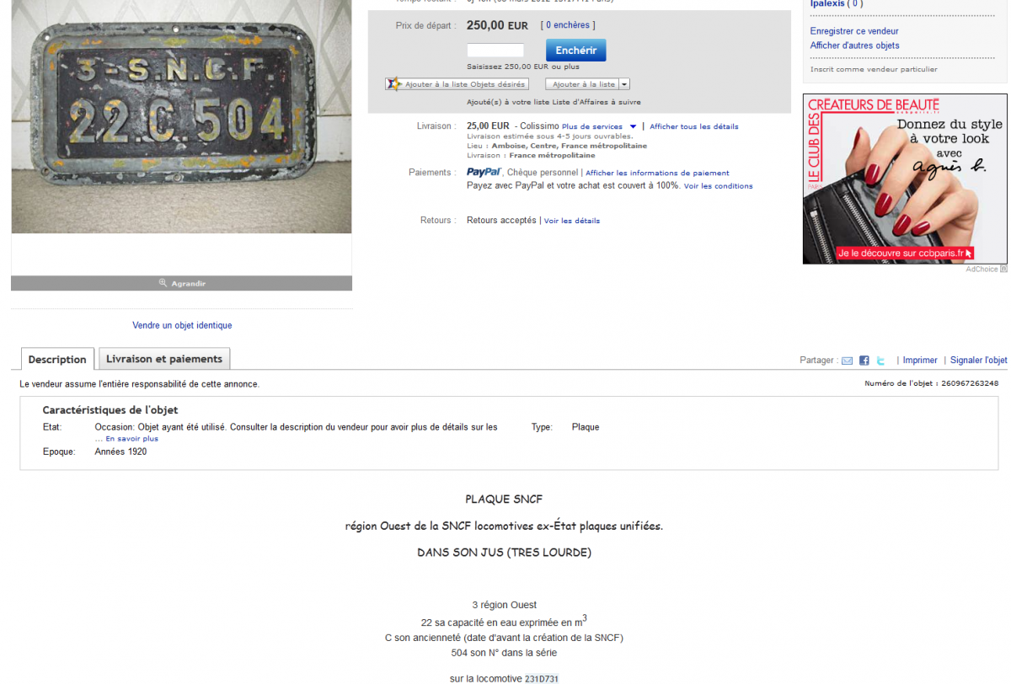Share listing on Facebook icon
1011x684 pixels.
[864, 361]
